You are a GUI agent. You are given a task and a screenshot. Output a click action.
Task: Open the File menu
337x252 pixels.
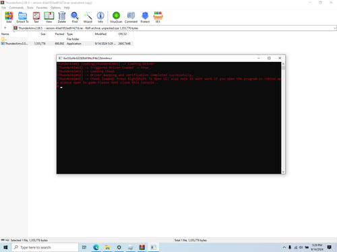pos(4,7)
